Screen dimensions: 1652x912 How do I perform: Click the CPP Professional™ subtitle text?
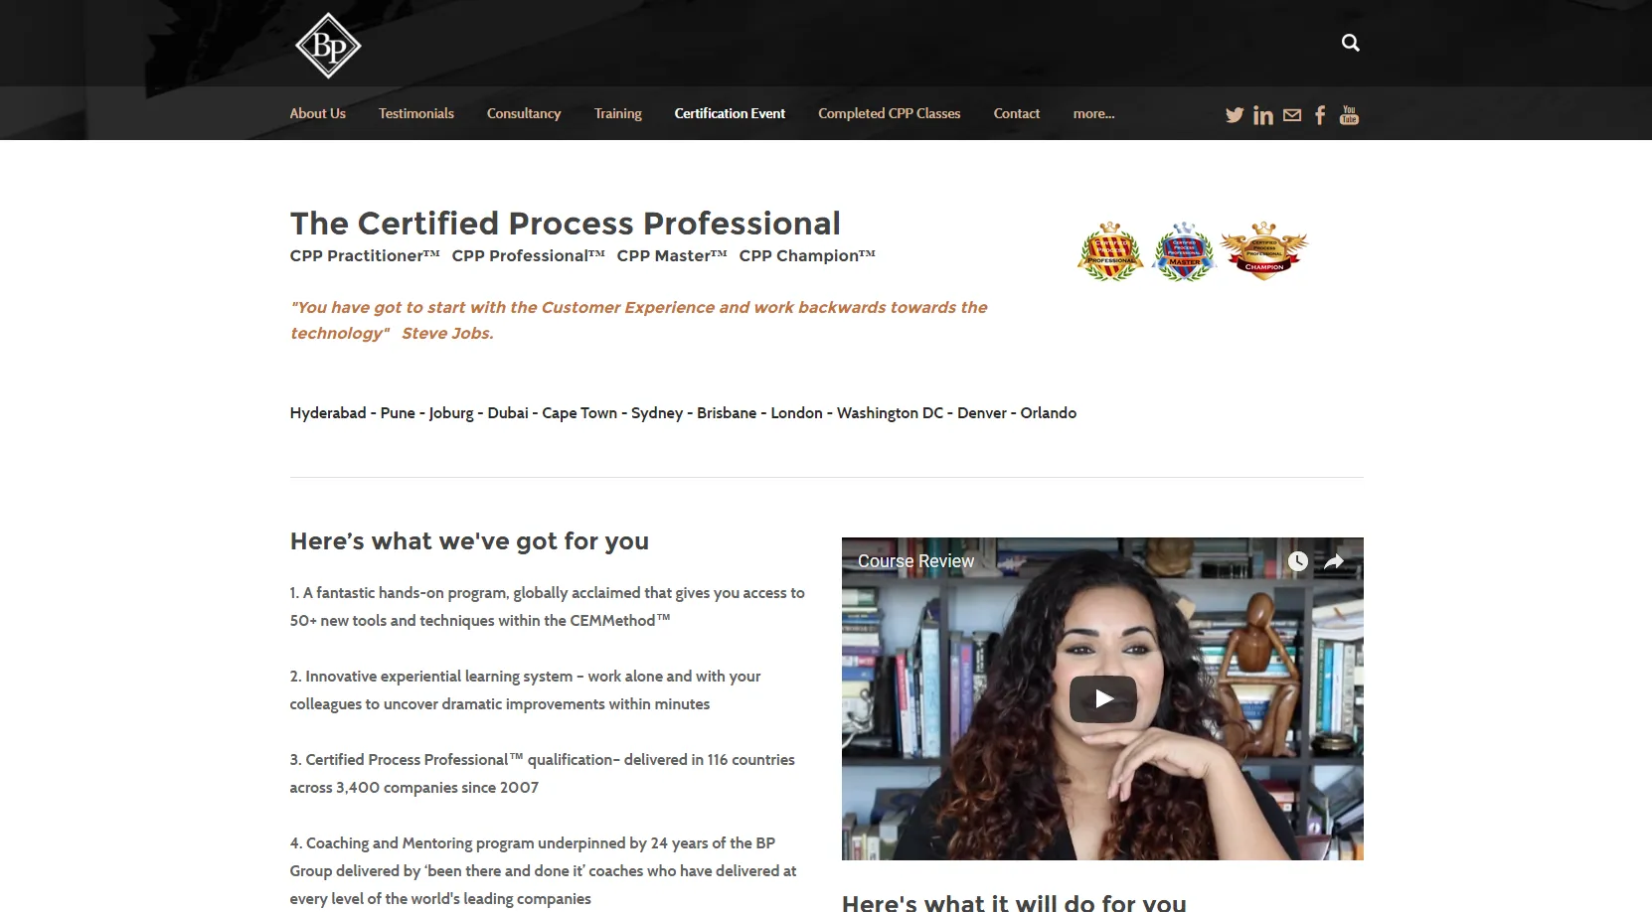pyautogui.click(x=528, y=255)
